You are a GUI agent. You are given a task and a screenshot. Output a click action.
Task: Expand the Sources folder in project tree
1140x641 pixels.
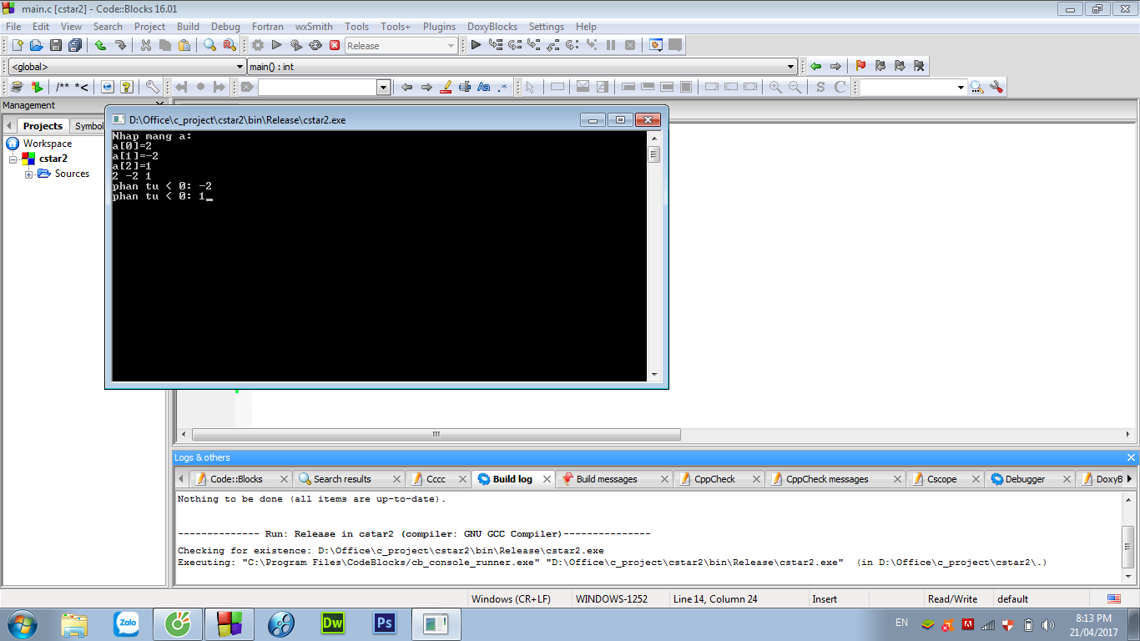coord(29,174)
